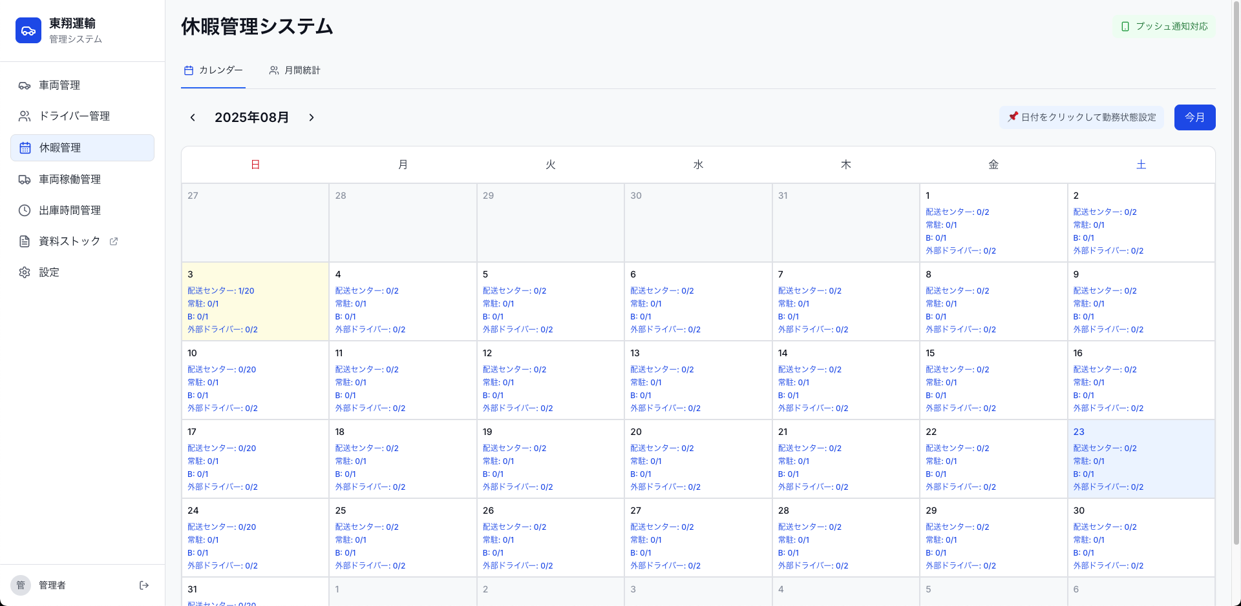The height and width of the screenshot is (606, 1241).
Task: Click the grayed July 31 cell
Action: [x=845, y=223]
